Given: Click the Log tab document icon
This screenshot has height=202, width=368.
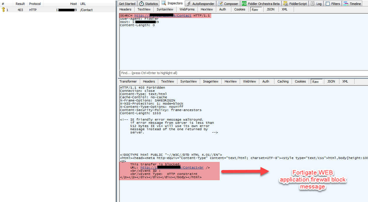Looking at the screenshot, I should click(x=312, y=4).
